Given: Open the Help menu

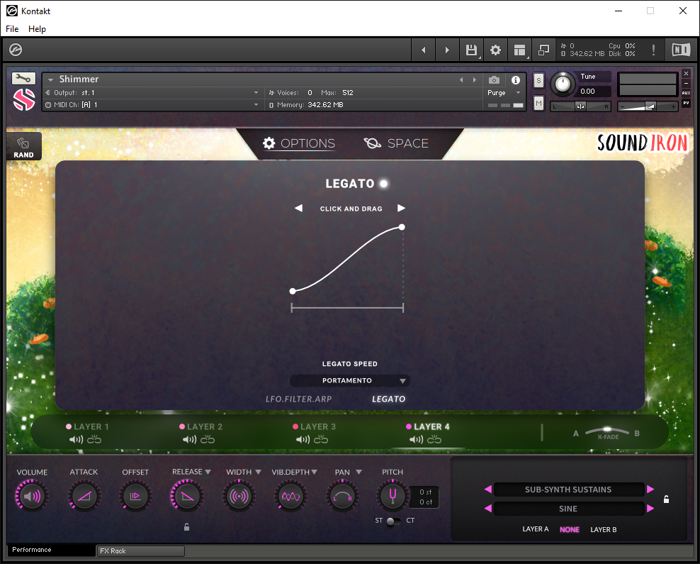Looking at the screenshot, I should [x=37, y=29].
